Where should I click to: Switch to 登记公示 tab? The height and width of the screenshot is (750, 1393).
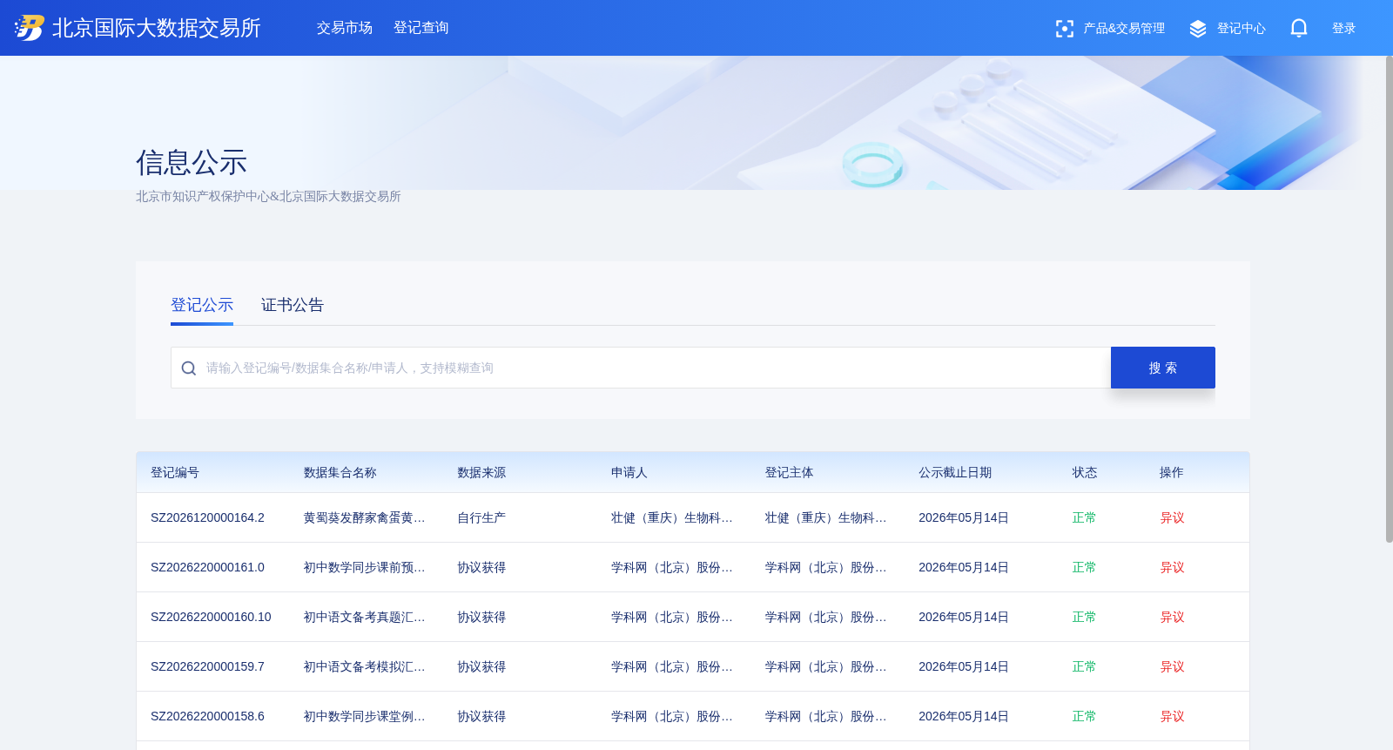click(x=202, y=305)
